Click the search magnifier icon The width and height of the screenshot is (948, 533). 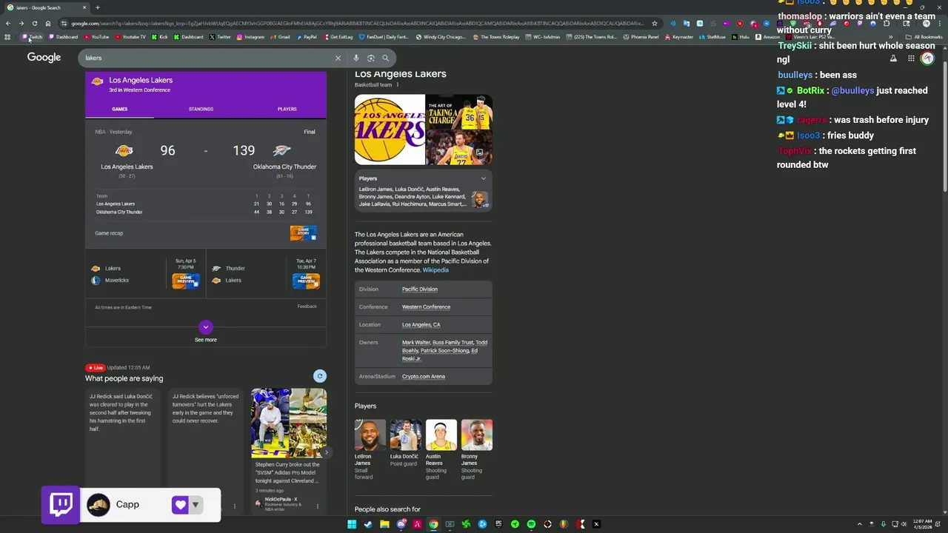[385, 58]
